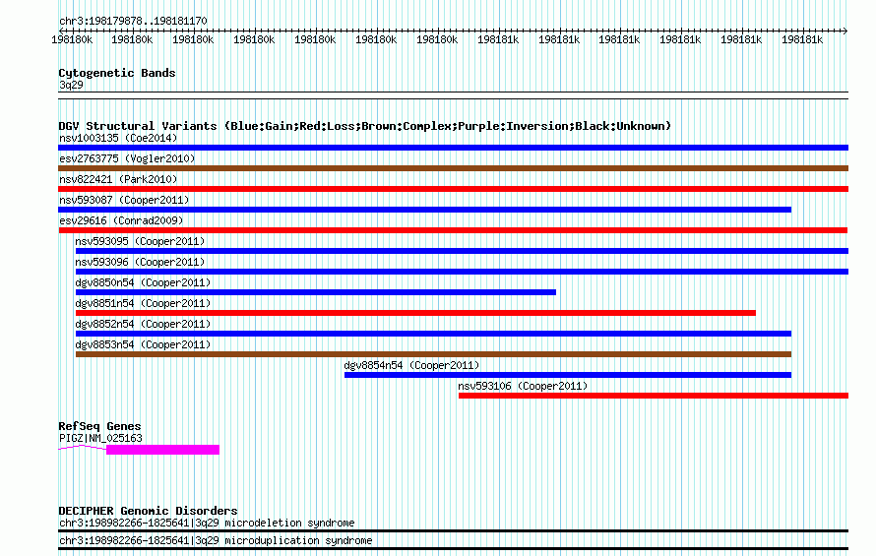This screenshot has height=556, width=876.
Task: Open the 3q29 microdeletion syndrome entry
Action: (x=207, y=523)
